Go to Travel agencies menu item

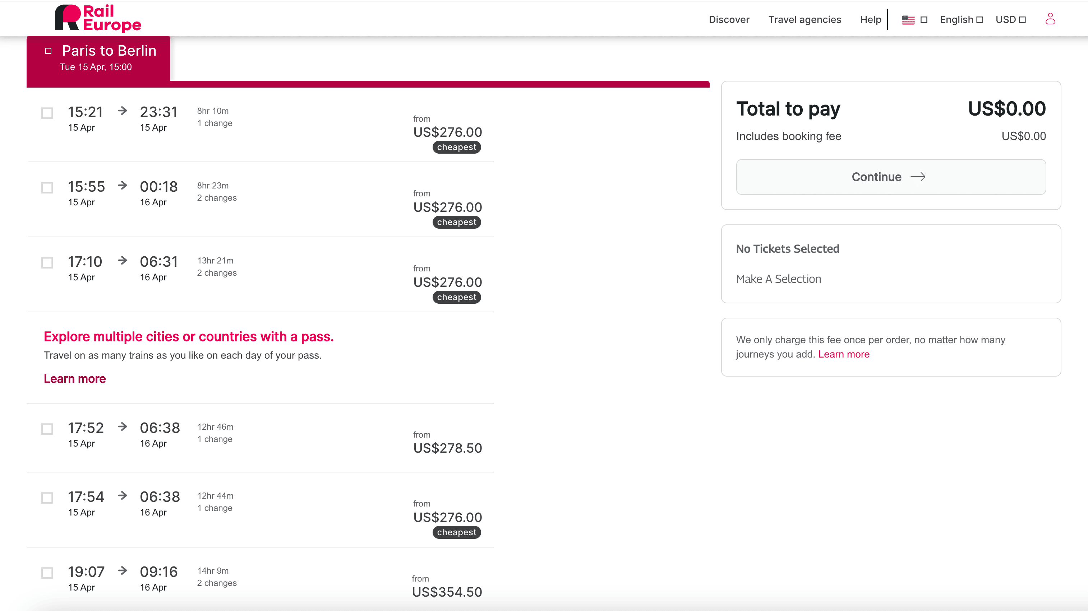click(x=804, y=20)
